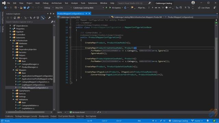Screen dimensions: 219x123
Task: Click the Collapse All icon in Solution Explorer
Action: (x=34, y=18)
